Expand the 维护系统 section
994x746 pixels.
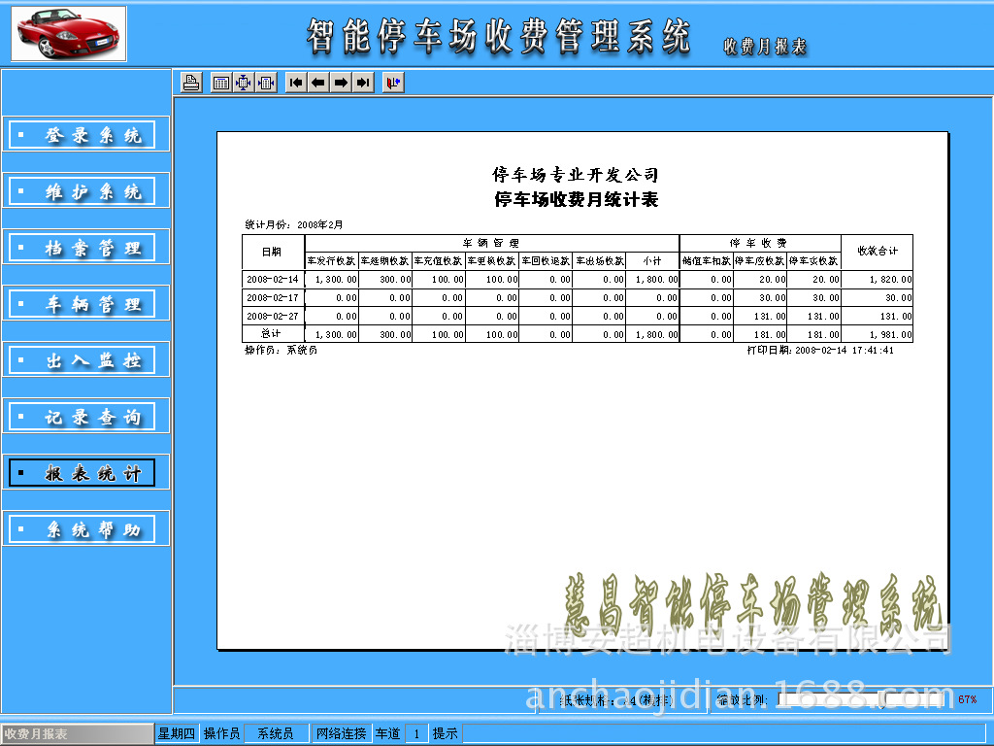[85, 190]
